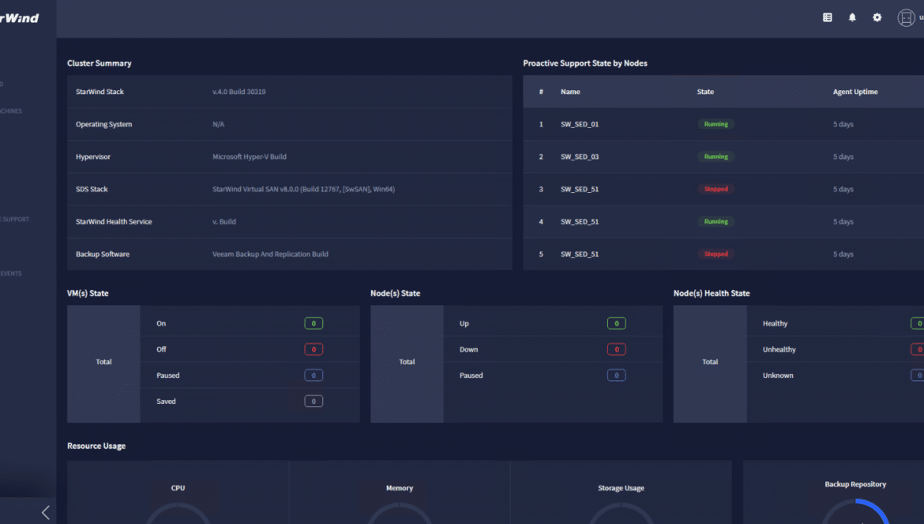Open the list view icon in the top bar
Screen dimensions: 924x524
tap(828, 17)
